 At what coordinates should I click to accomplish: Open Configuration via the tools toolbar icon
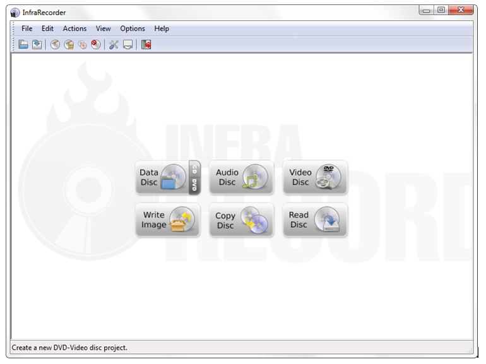[114, 45]
